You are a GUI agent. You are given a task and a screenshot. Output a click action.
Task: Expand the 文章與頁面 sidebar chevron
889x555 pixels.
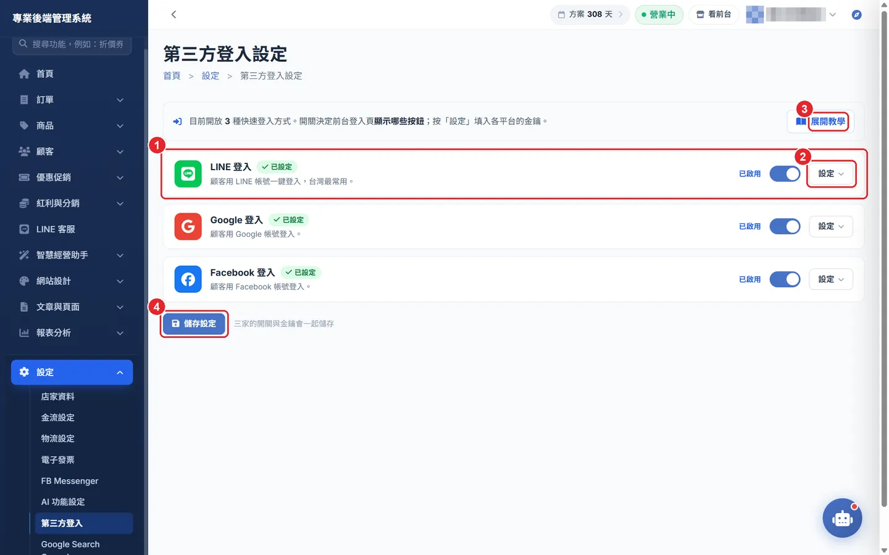(x=120, y=307)
